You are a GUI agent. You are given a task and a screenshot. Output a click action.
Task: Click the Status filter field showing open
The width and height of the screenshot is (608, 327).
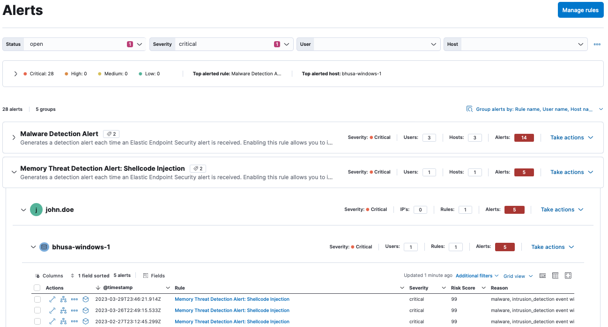click(74, 44)
